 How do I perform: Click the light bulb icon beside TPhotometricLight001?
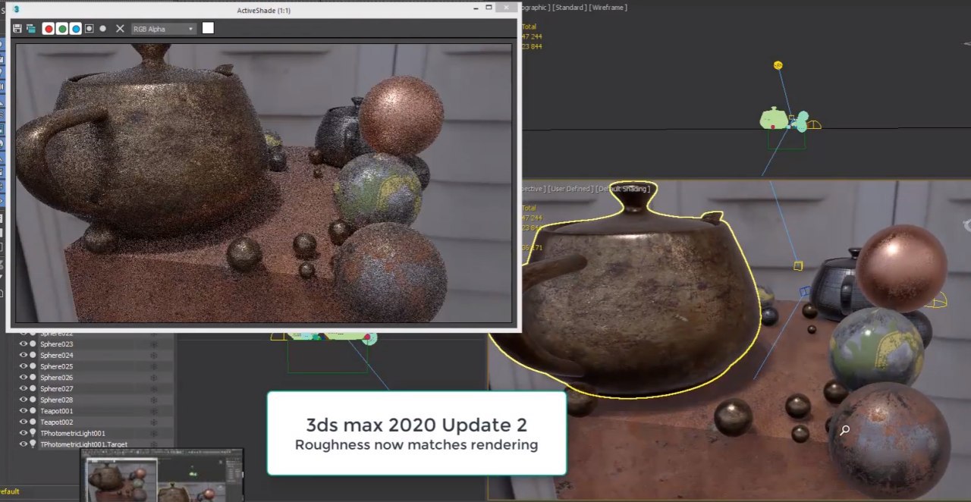click(x=33, y=433)
